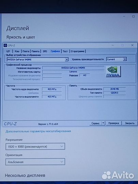Image resolution: width=138 pixels, height=184 pixels.
Task: Open the 1920 × 1080 resolution dropdown
Action: 35,146
